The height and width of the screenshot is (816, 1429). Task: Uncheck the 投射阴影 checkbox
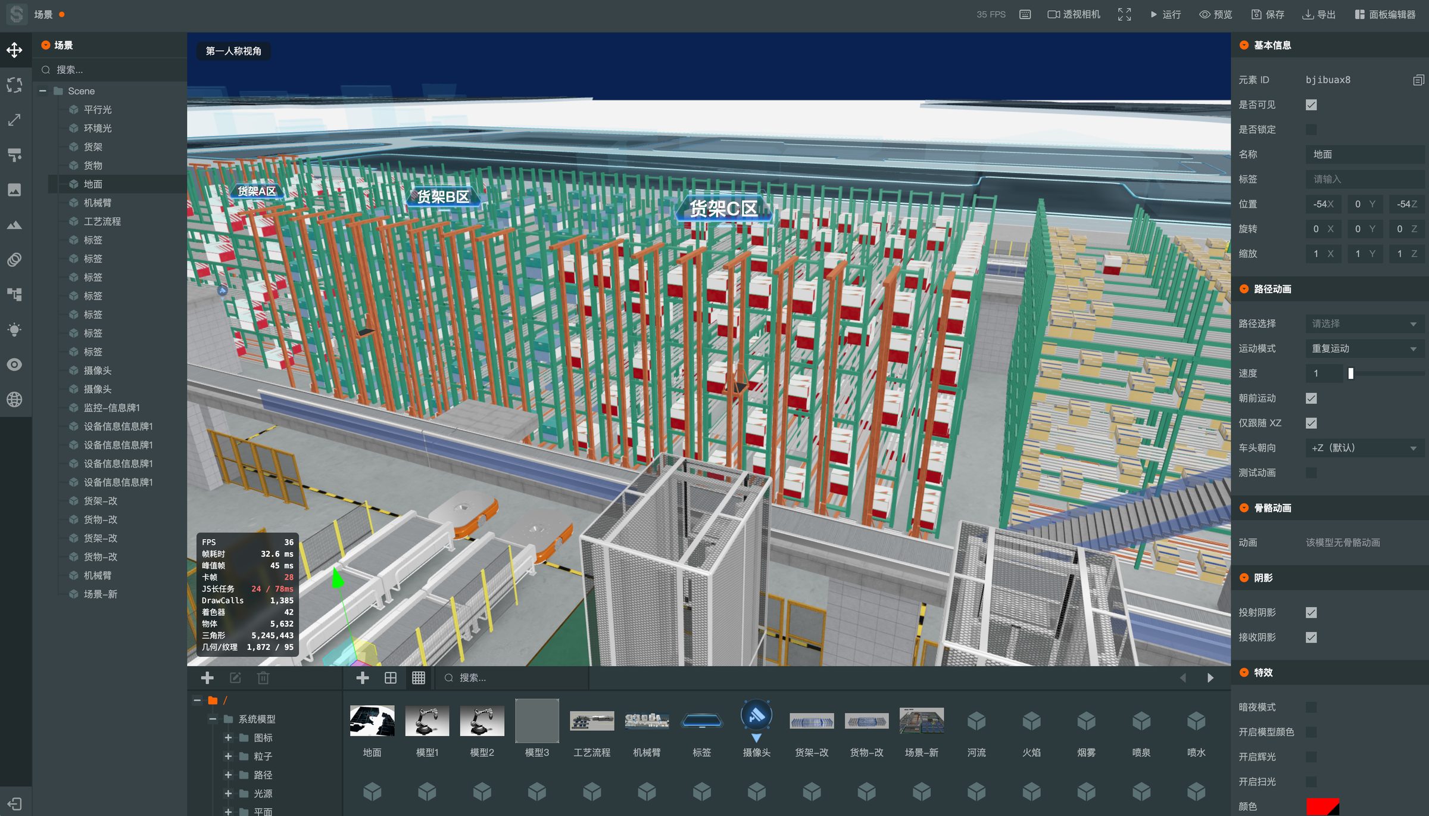point(1311,612)
